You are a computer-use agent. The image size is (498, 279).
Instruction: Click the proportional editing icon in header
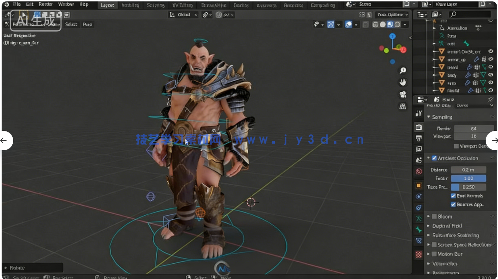(218, 14)
